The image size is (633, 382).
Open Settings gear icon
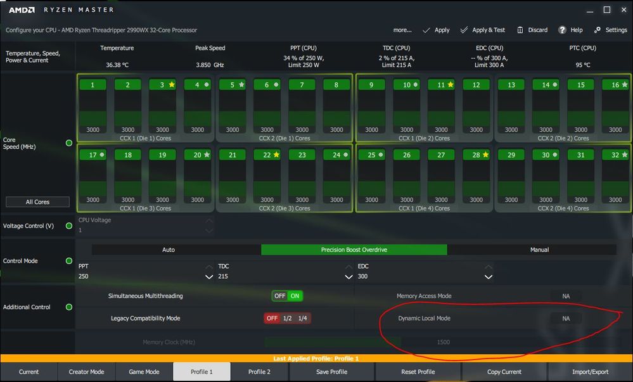(598, 30)
